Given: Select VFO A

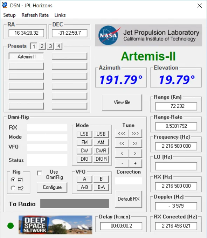Looking at the screenshot, I should (x=84, y=179).
